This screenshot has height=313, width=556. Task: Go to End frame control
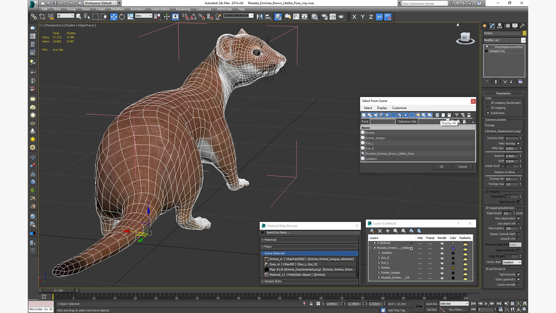[499, 304]
